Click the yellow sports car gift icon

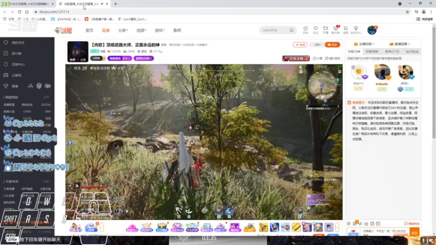tap(250, 227)
